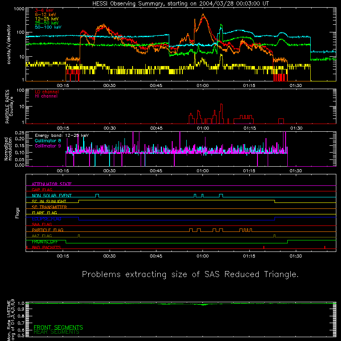Click the ATTENUATOR_STATE flag label
The image size is (341, 341).
52,184
